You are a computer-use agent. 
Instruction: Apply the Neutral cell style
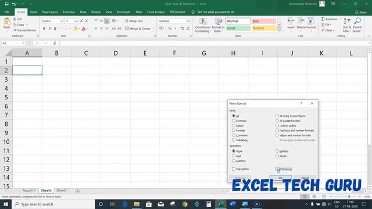[x=264, y=28]
